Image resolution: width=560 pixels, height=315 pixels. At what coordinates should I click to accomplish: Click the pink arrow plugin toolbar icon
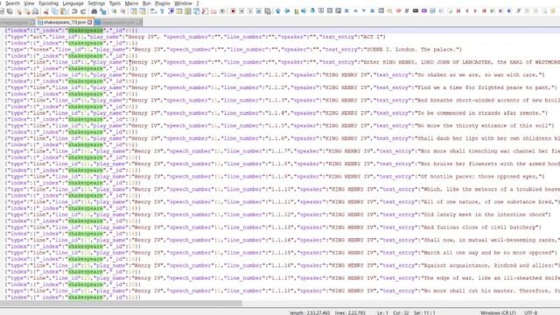point(398,11)
